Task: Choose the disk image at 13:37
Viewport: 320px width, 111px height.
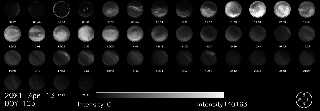Action: pyautogui.click(x=86, y=34)
